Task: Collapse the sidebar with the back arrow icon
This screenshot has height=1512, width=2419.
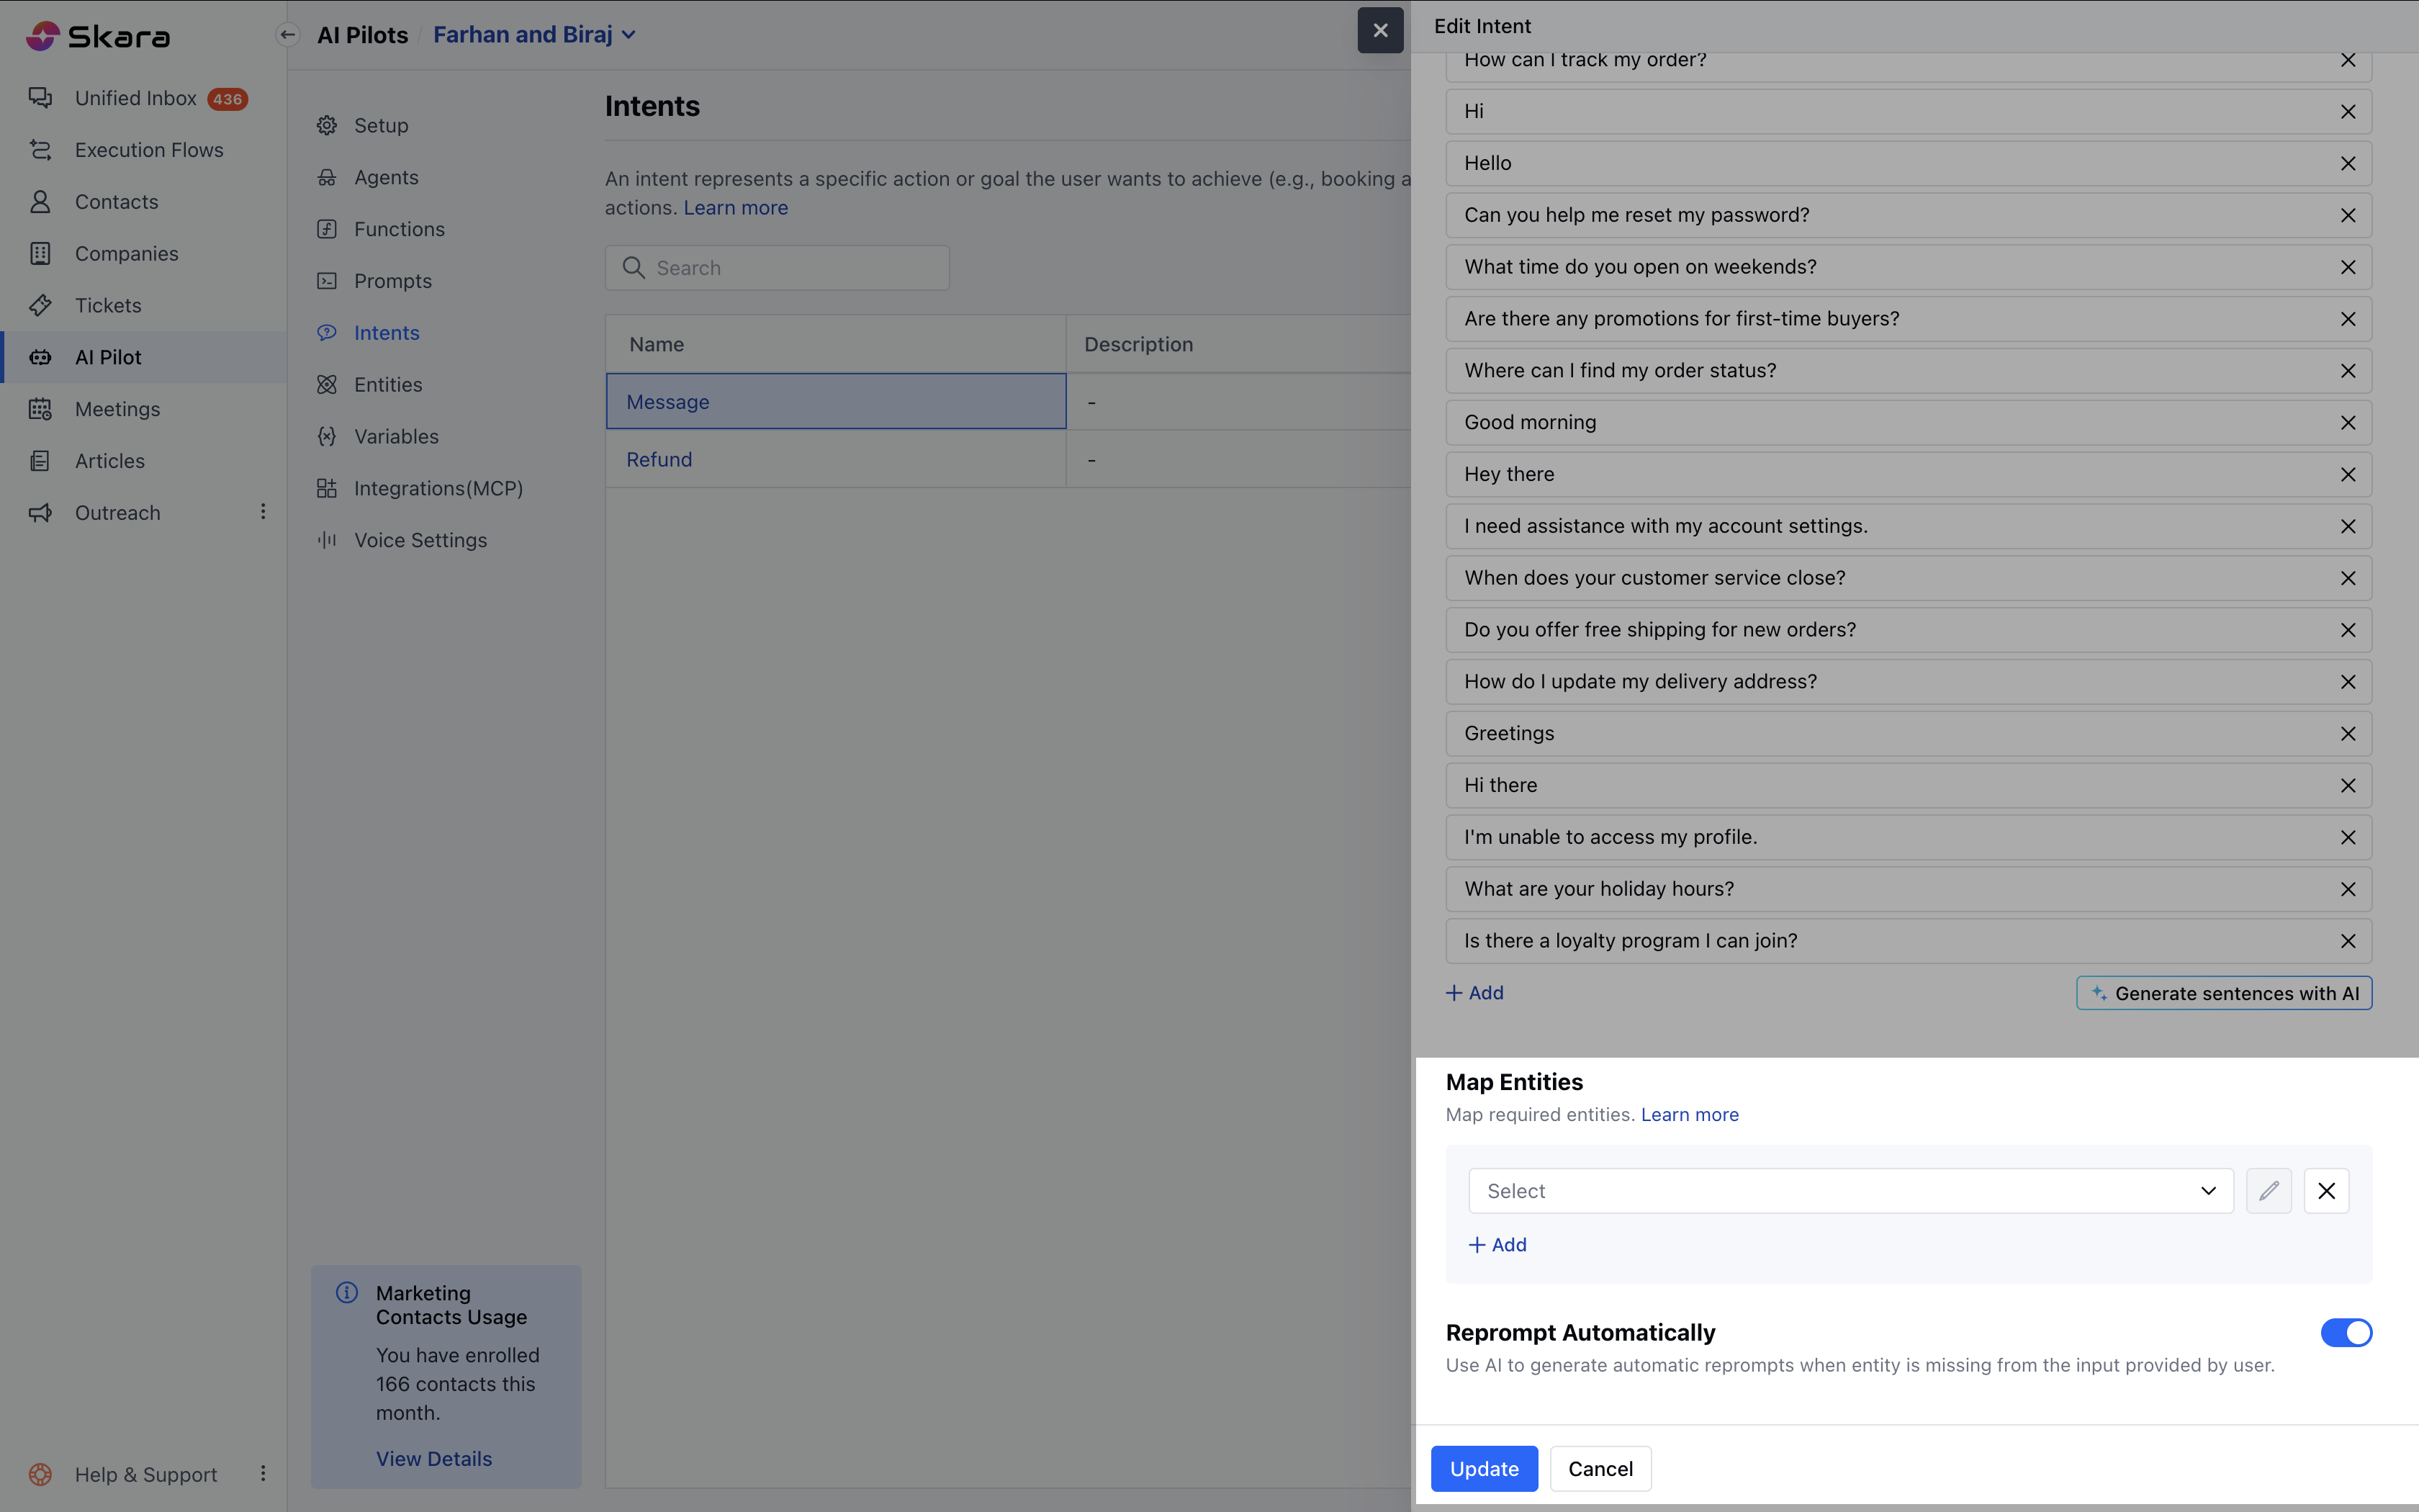Action: [288, 35]
